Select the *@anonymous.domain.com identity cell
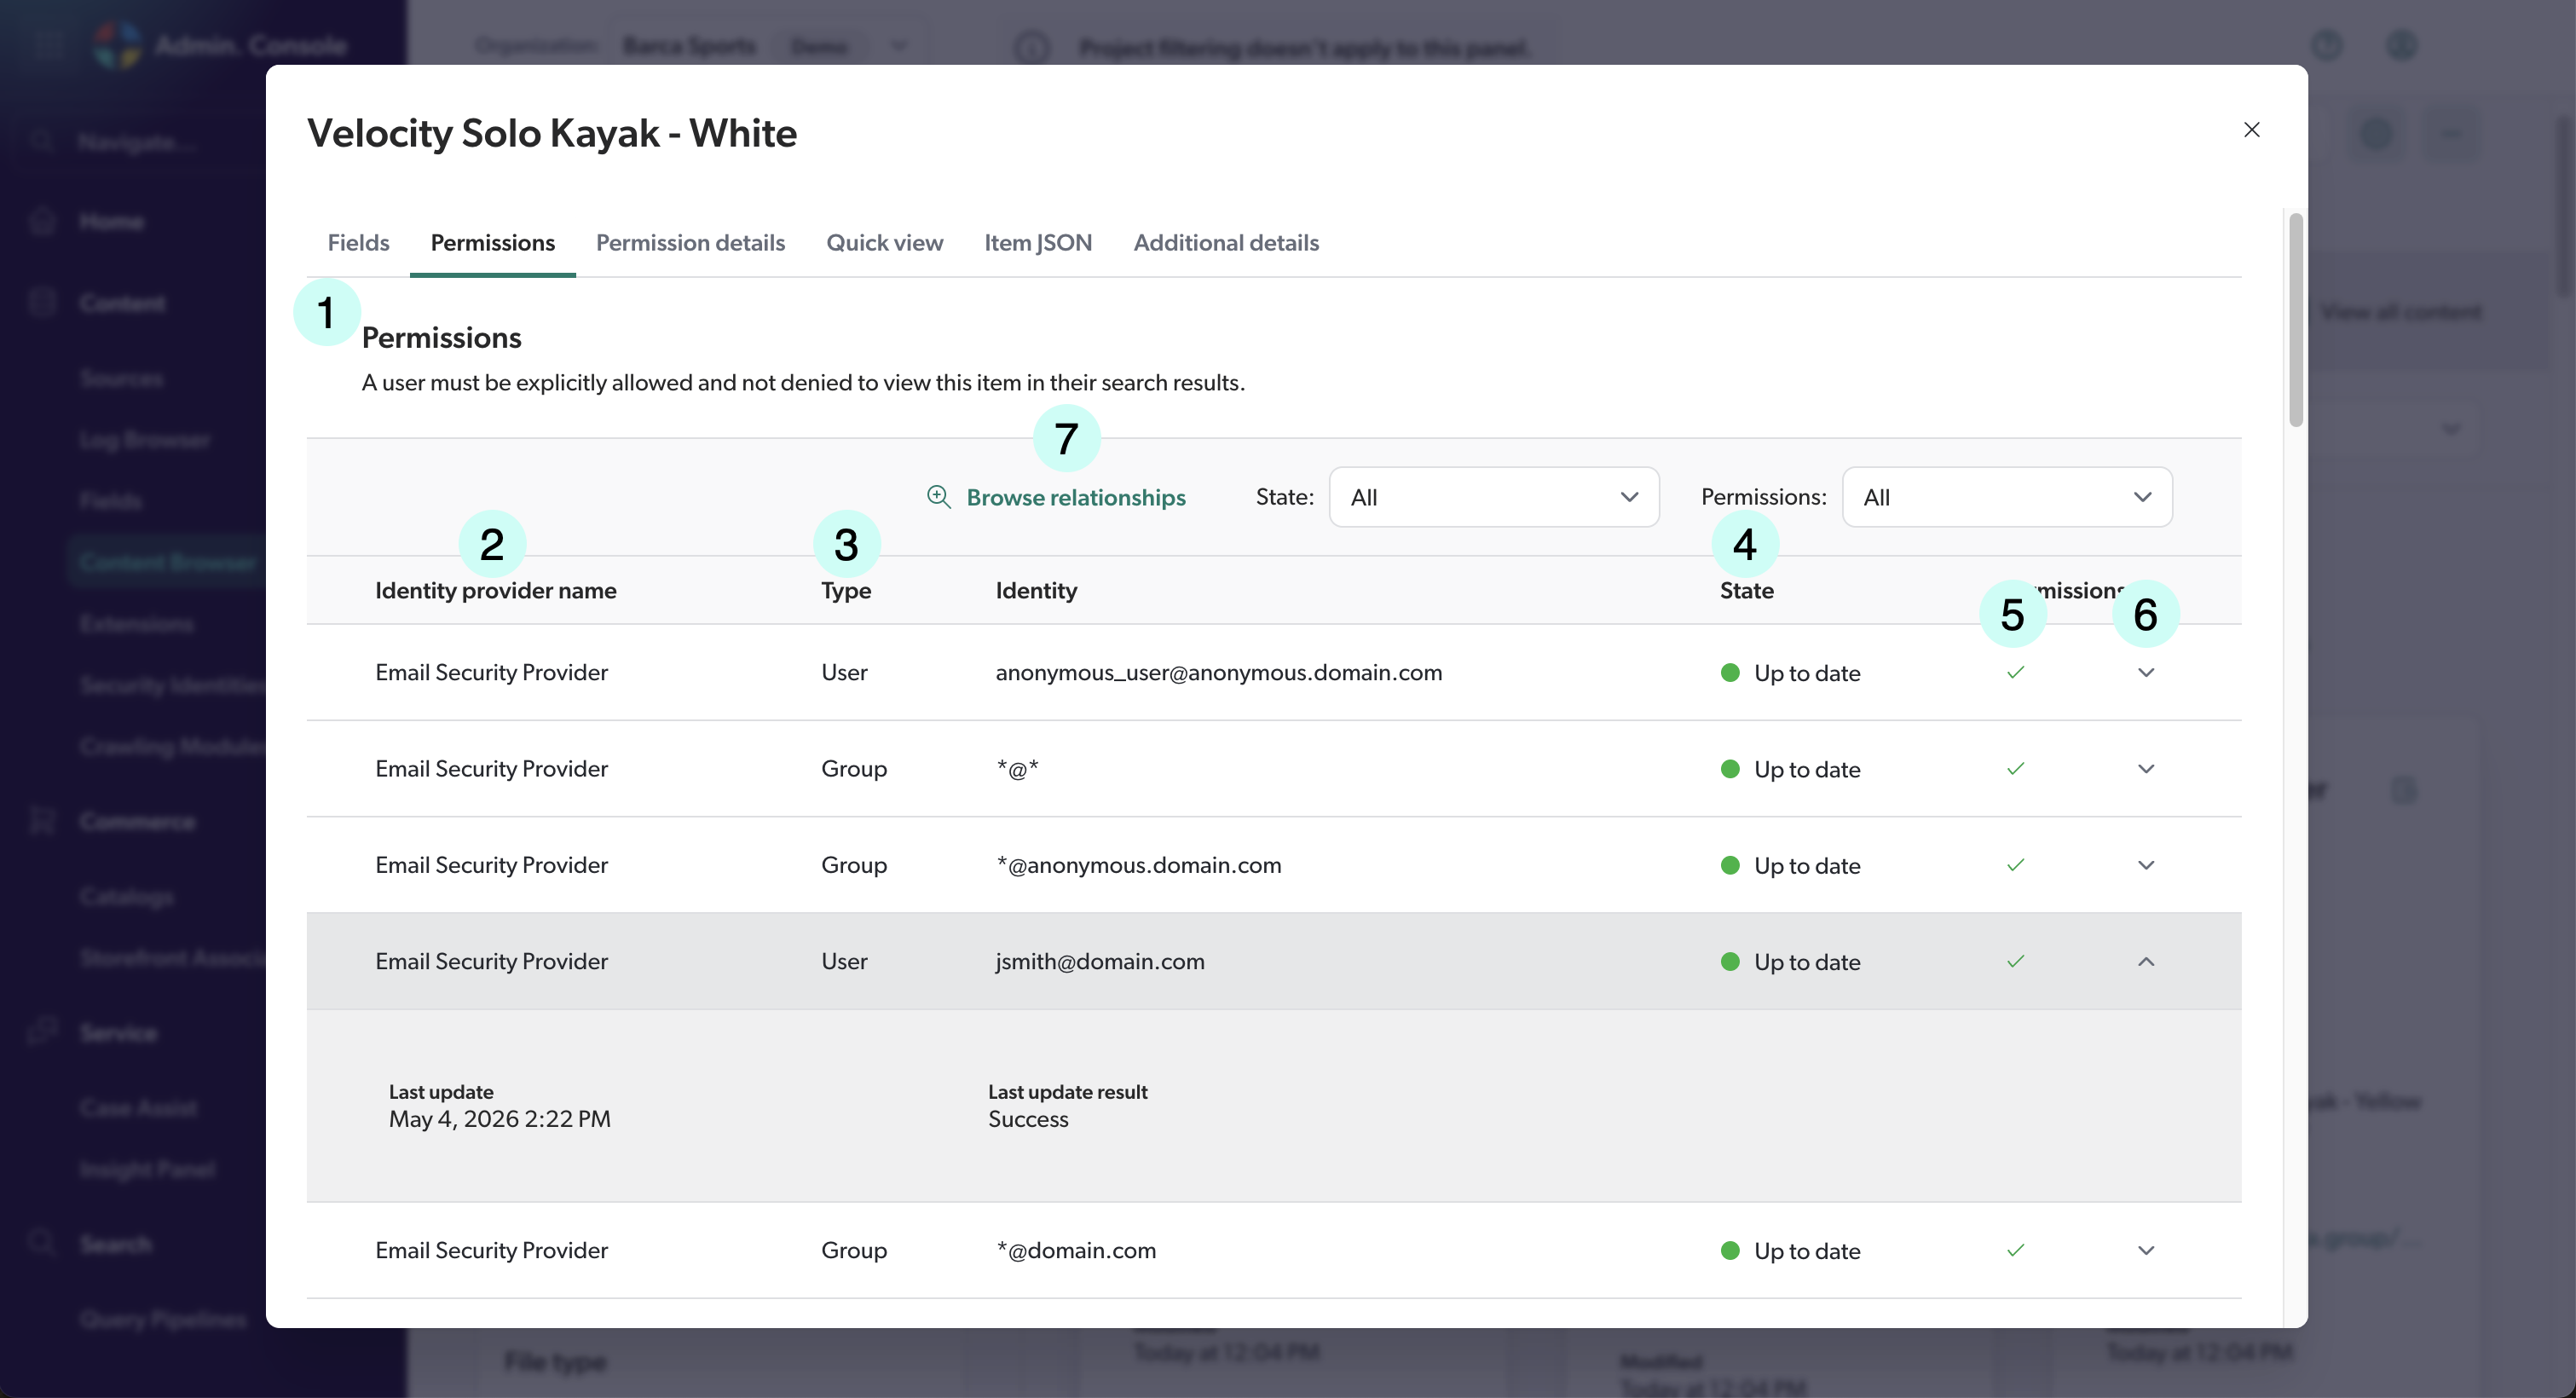2576x1398 pixels. coord(1138,865)
